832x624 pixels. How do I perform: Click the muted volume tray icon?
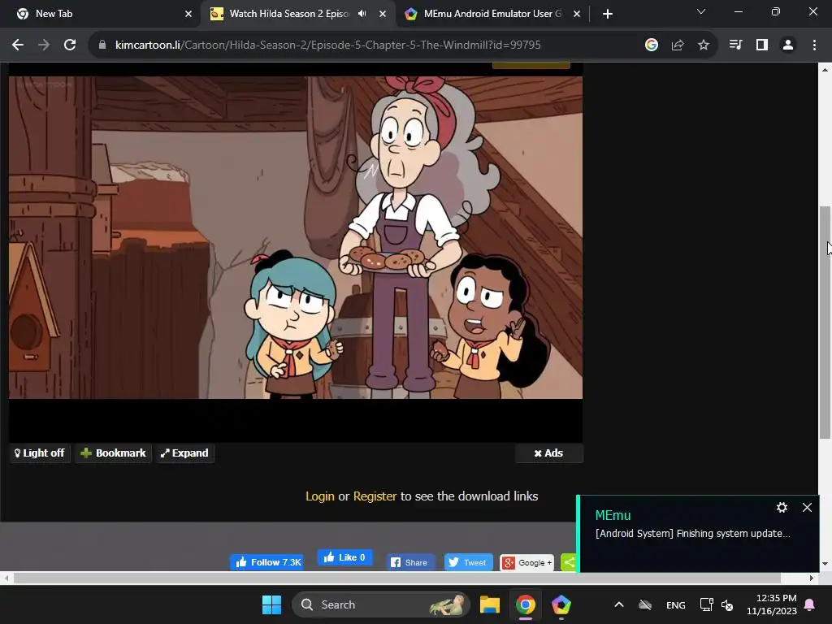727,604
